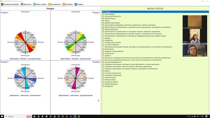Click the blue info icon for Справка
This screenshot has width=210, height=118.
pyautogui.click(x=76, y=4)
